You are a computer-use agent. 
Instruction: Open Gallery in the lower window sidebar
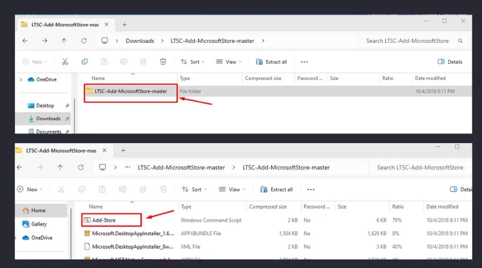tap(39, 224)
